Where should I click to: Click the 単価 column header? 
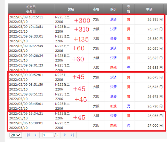tap(149, 9)
